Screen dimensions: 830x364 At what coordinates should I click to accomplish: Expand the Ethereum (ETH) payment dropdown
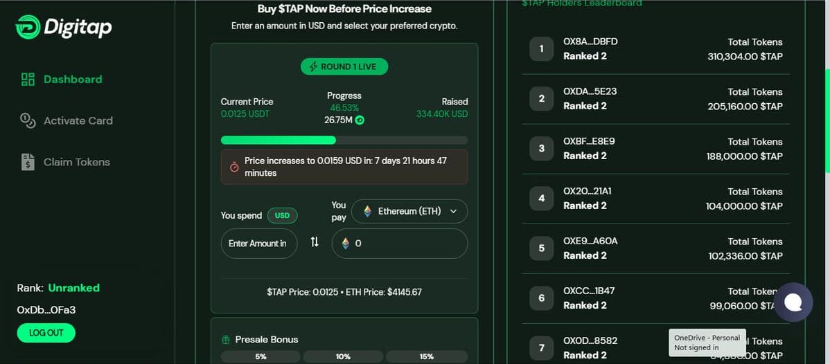pyautogui.click(x=409, y=211)
